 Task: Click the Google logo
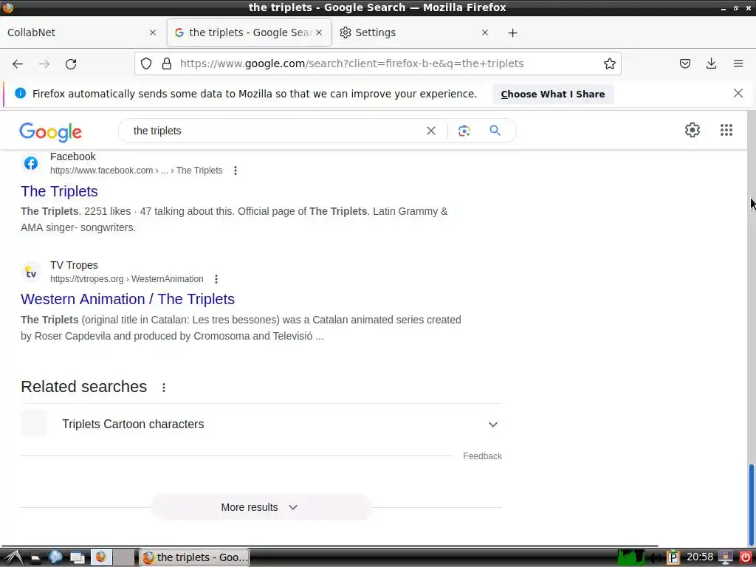(x=51, y=131)
